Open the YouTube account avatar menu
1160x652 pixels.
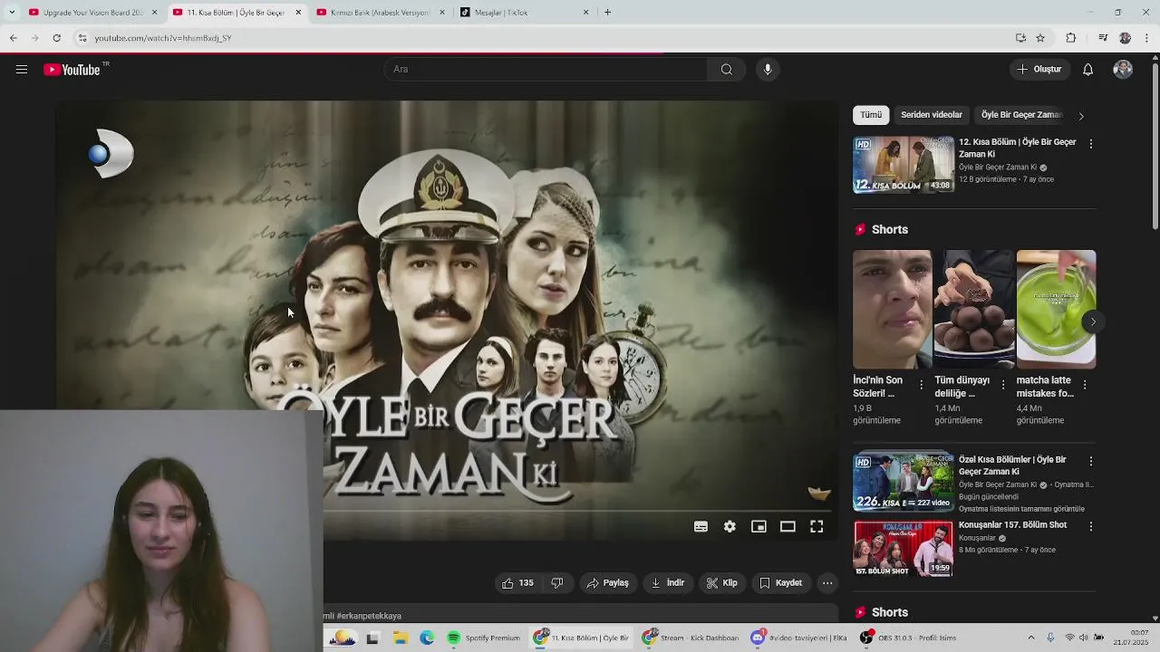coord(1123,70)
